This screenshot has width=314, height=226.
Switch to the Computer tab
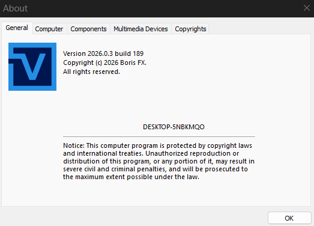point(49,29)
